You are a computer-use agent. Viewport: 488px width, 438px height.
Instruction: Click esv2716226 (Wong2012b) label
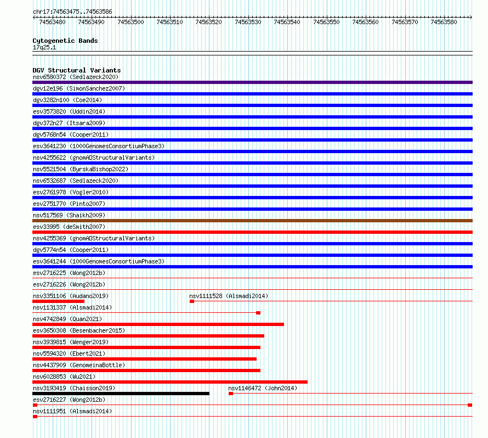[69, 284]
